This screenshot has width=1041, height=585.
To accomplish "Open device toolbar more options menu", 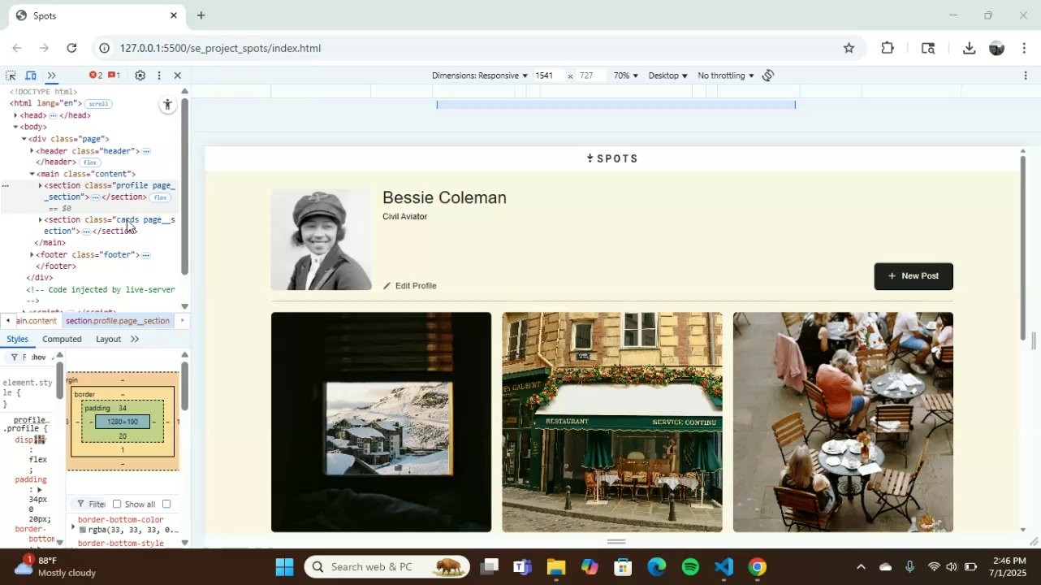I will click(1026, 76).
